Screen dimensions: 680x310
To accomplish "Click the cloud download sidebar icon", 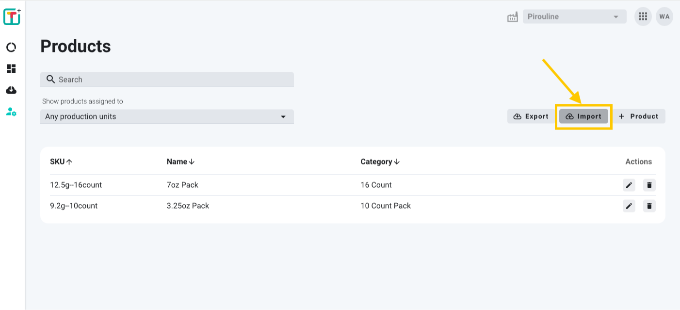I will coord(11,90).
